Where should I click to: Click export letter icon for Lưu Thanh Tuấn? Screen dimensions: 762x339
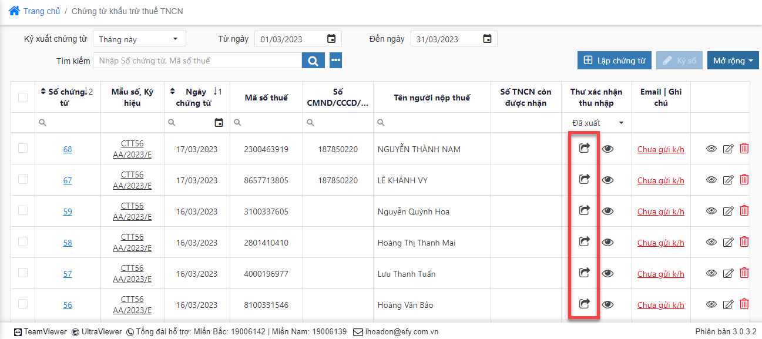(x=584, y=273)
